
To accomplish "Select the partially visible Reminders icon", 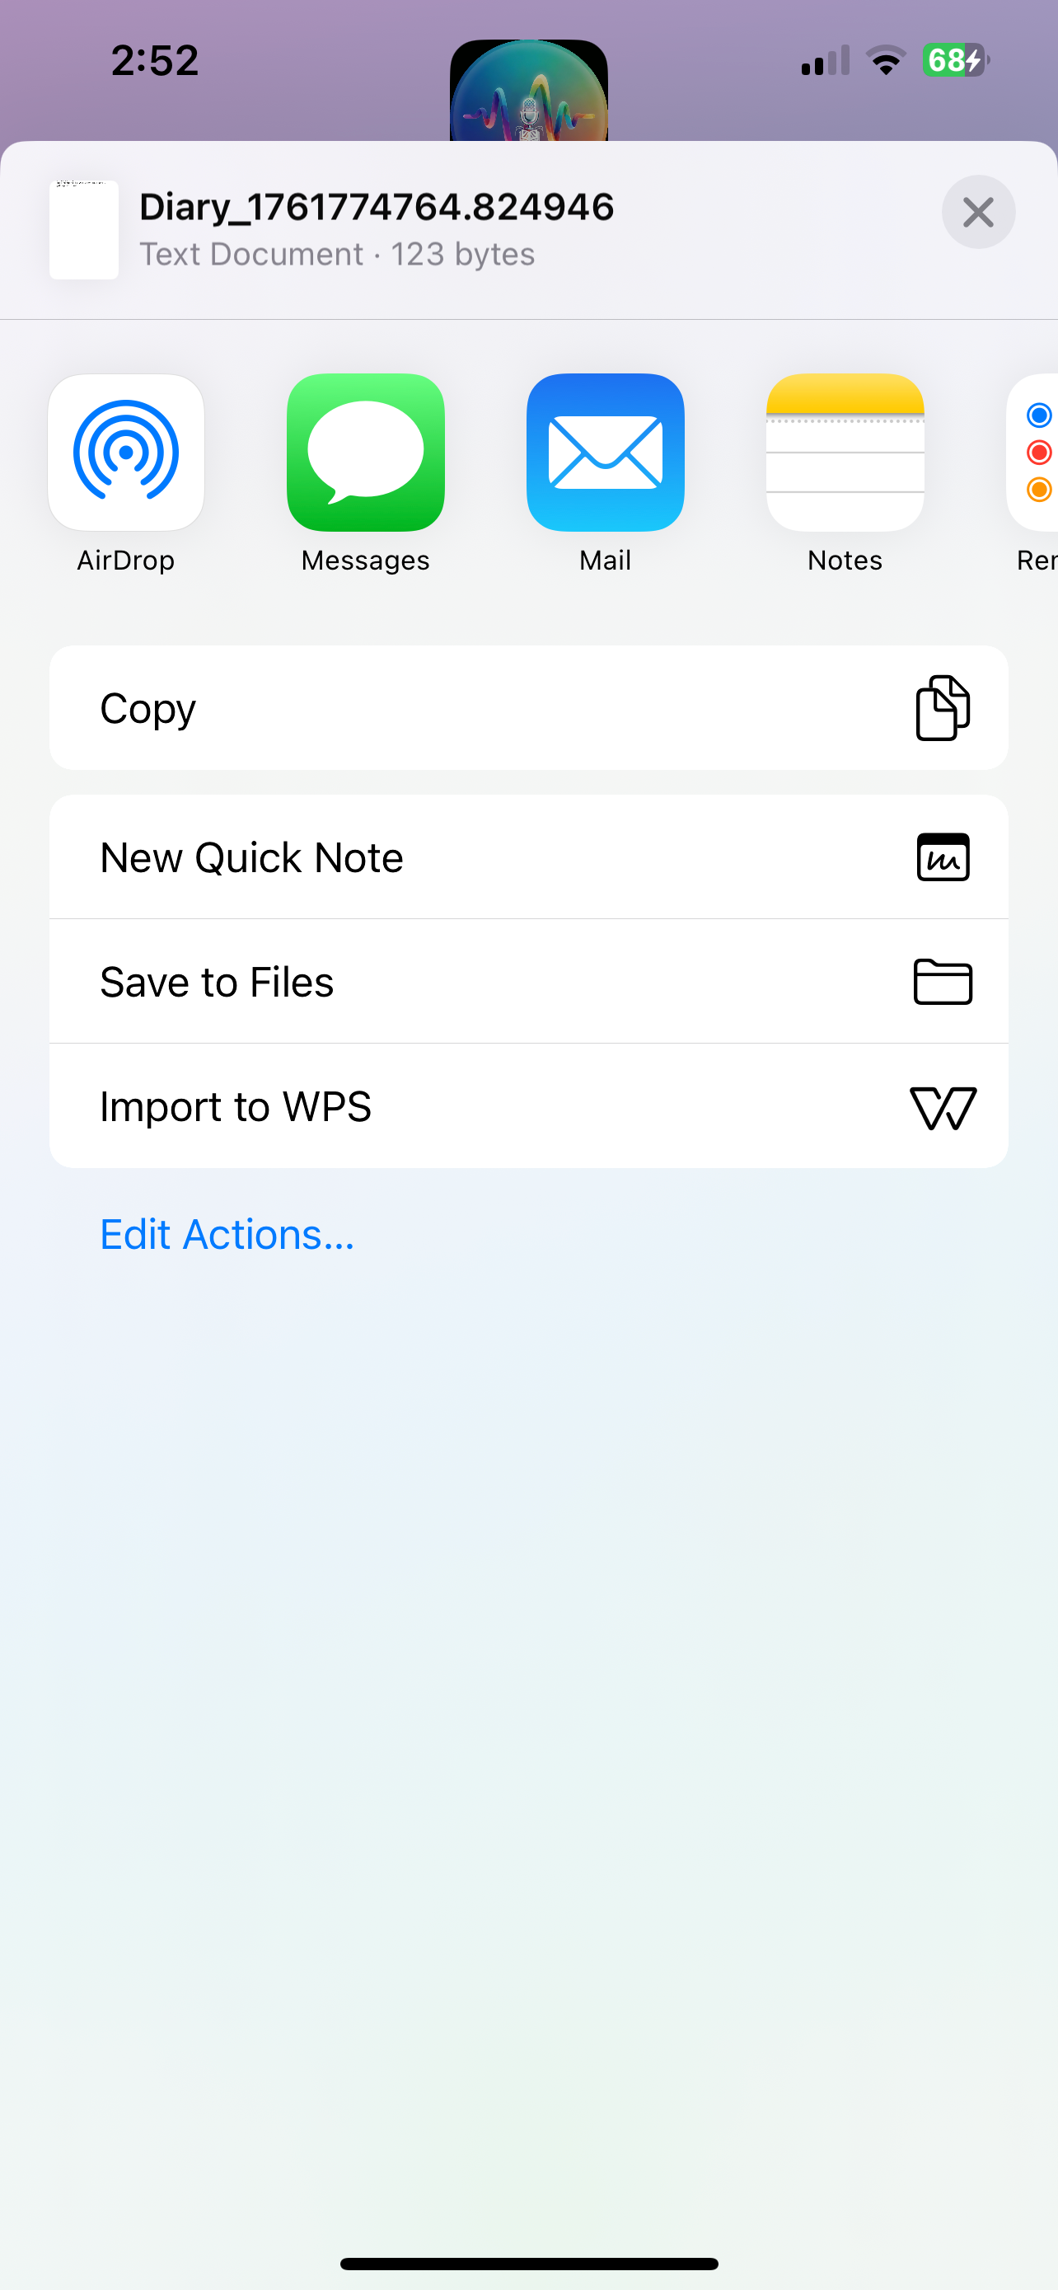I will [x=1033, y=453].
